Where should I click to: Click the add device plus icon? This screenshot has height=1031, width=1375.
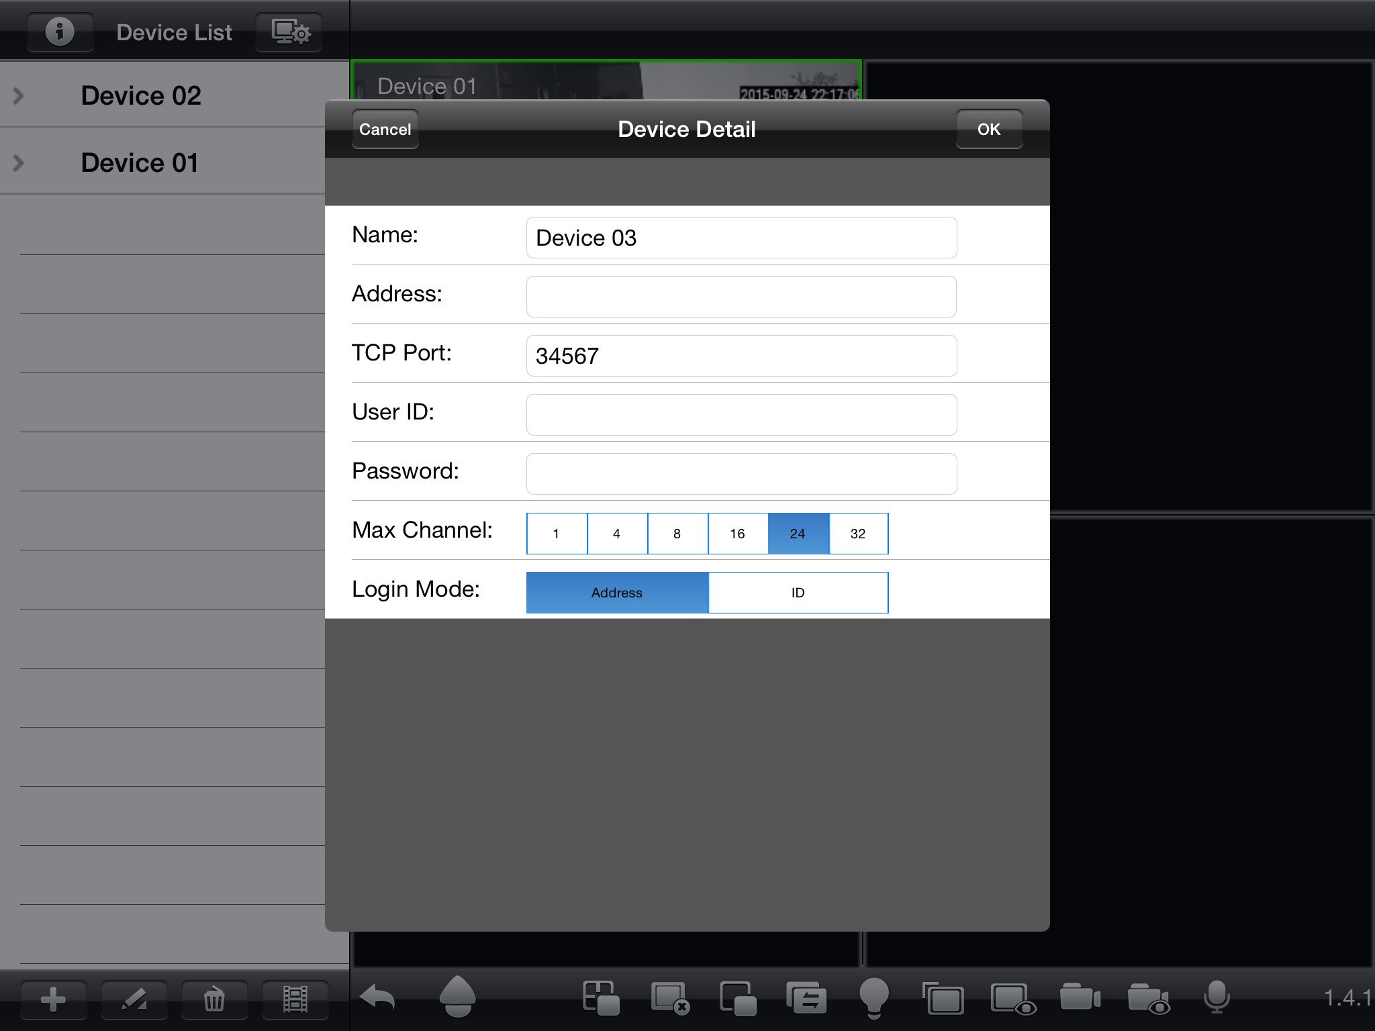tap(53, 999)
